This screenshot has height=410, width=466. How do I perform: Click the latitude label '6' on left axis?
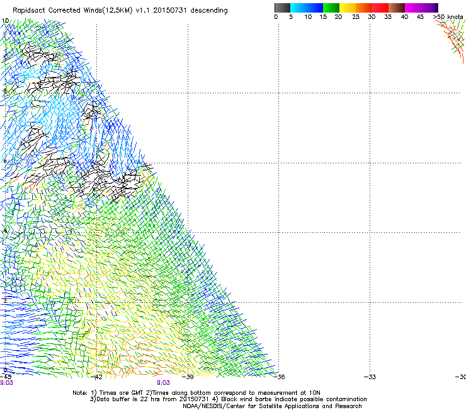click(5, 161)
